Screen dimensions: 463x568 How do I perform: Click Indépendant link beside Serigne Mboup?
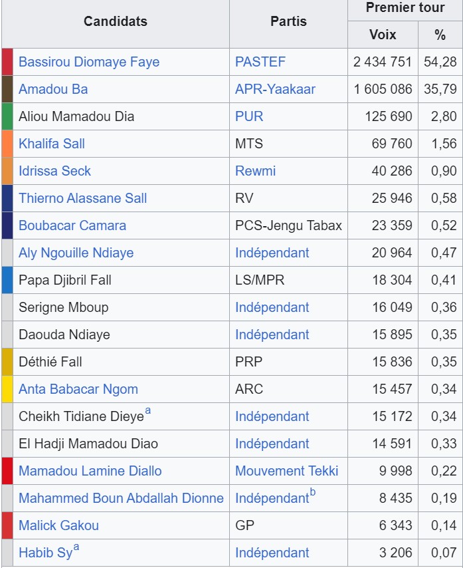pyautogui.click(x=272, y=307)
